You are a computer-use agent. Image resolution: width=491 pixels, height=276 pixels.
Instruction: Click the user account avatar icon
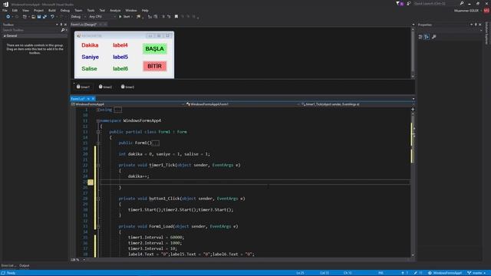coord(486,10)
